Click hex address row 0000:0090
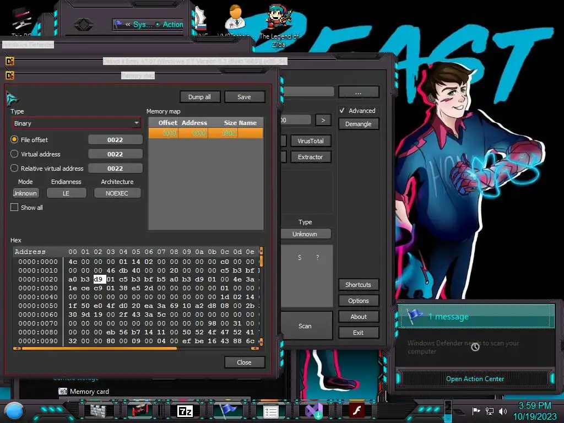The height and width of the screenshot is (423, 564). (x=38, y=341)
